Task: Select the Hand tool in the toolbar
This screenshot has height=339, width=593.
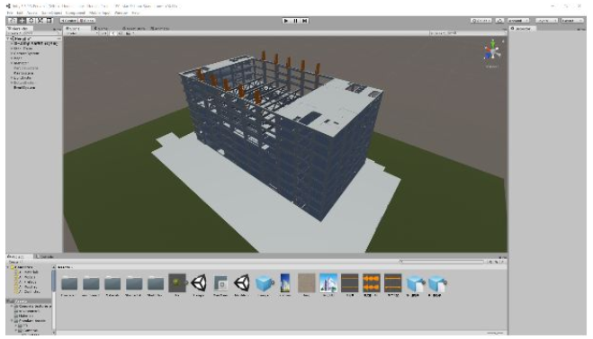Action: pyautogui.click(x=13, y=21)
